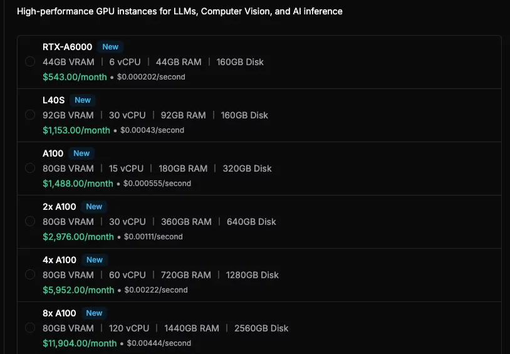Click the 180GB RAM spec
This screenshot has height=354, width=510.
(183, 169)
